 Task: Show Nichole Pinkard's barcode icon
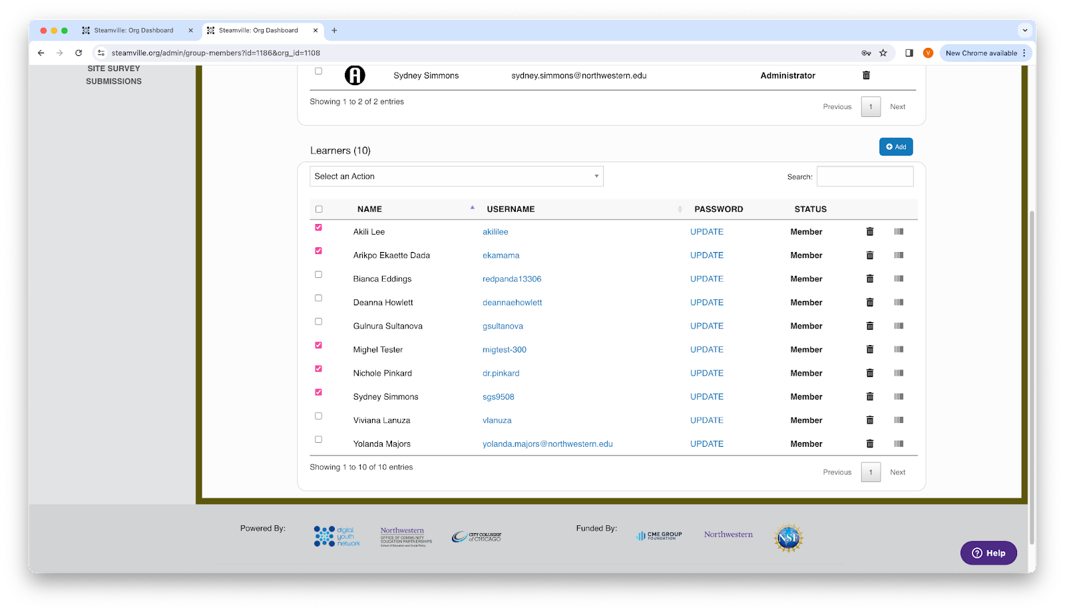coord(899,373)
